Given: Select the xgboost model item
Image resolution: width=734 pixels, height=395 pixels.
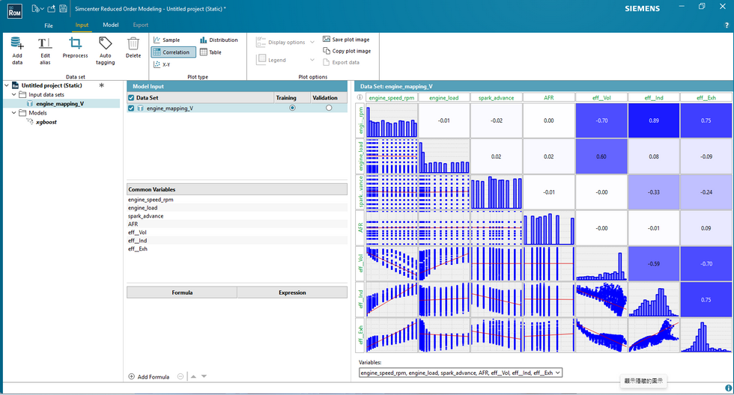Looking at the screenshot, I should tap(46, 122).
